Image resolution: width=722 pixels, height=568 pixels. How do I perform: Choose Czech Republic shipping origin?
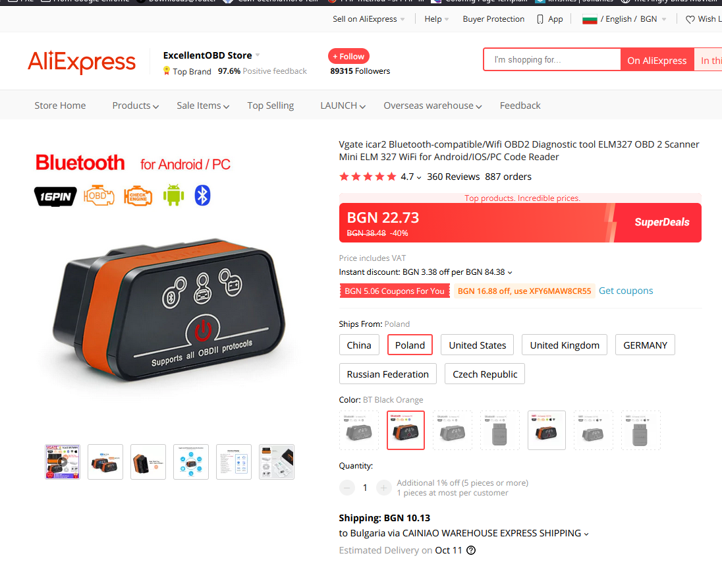485,374
